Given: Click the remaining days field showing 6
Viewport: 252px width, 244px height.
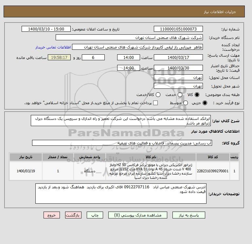Looking at the screenshot, I should click(93, 57).
